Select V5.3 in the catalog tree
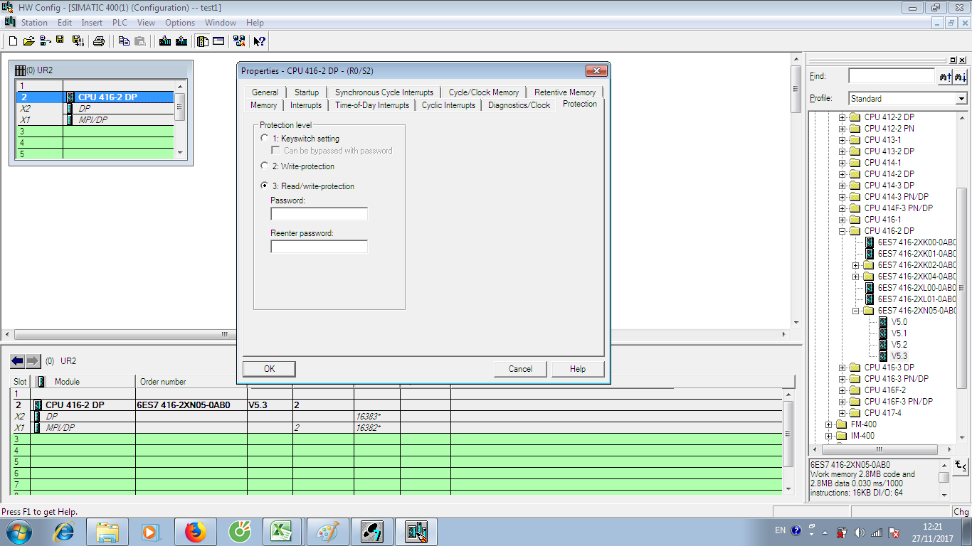The height and width of the screenshot is (546, 972). click(x=899, y=356)
